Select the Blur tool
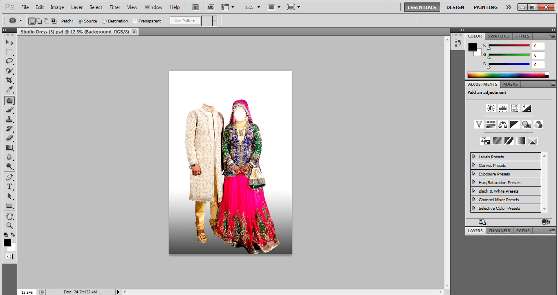This screenshot has width=558, height=295. point(9,157)
